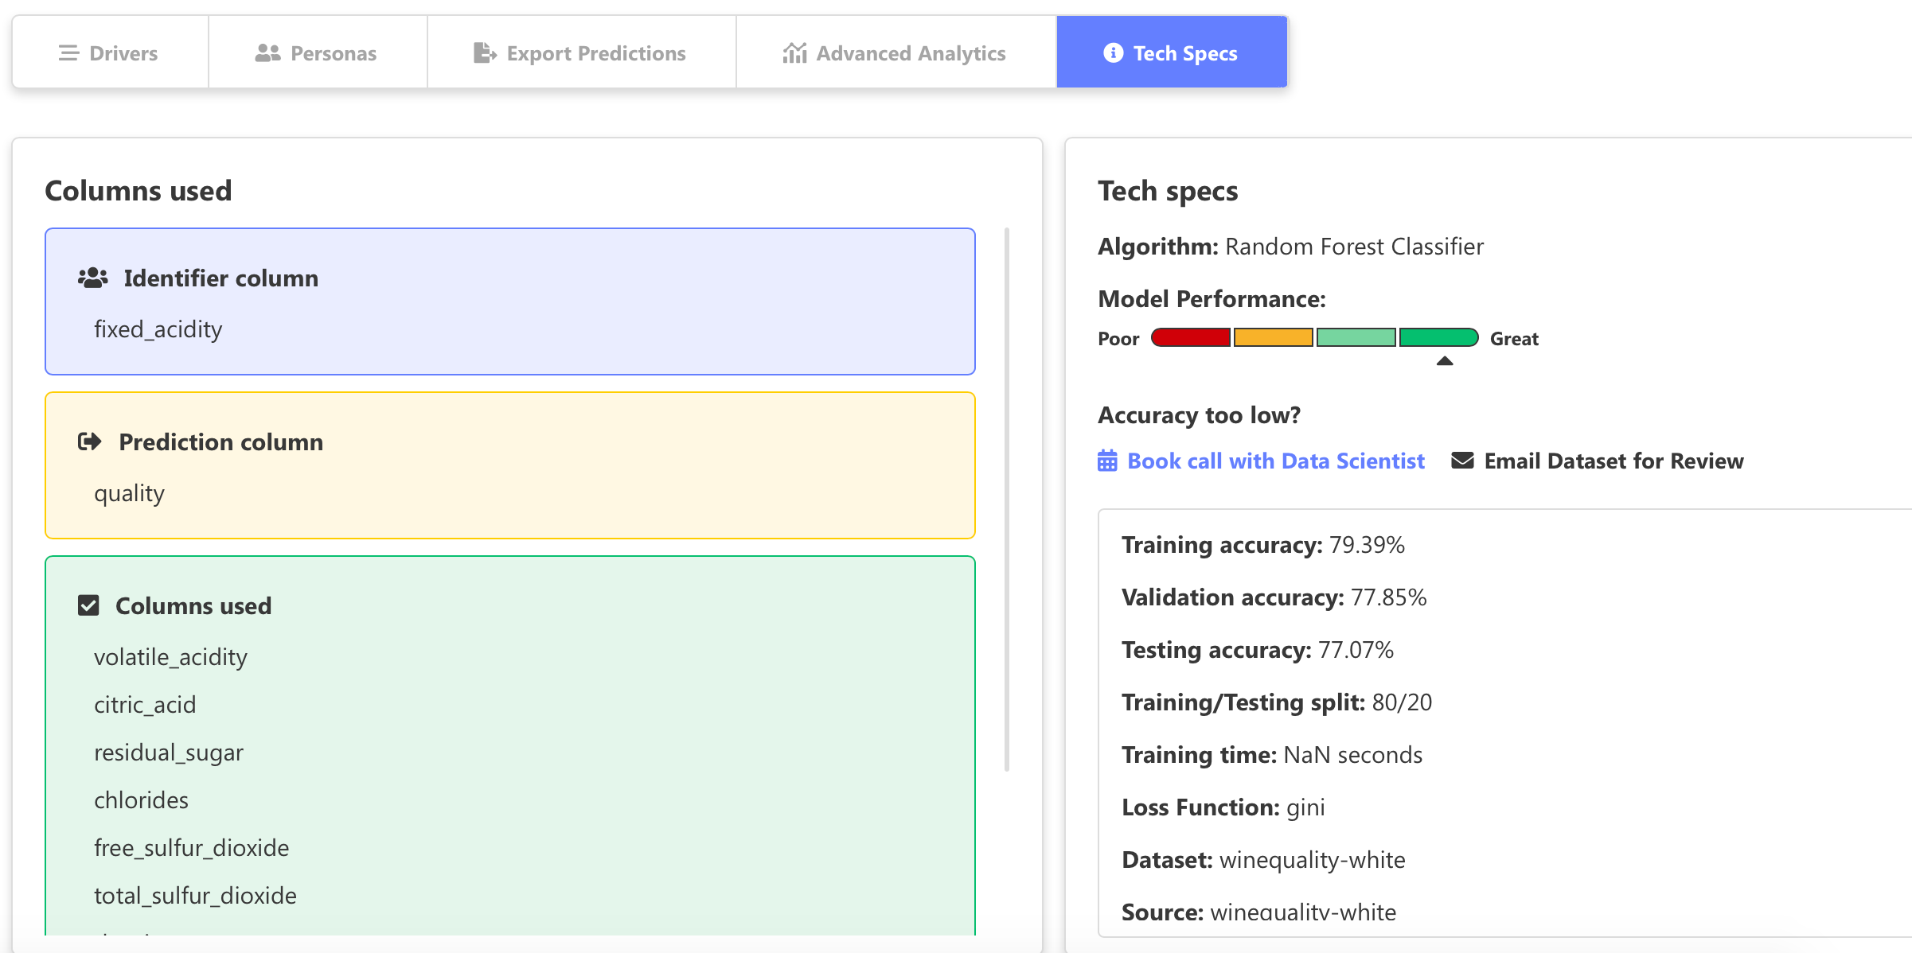Click the model performance triangle marker
This screenshot has height=953, width=1912.
coord(1445,361)
